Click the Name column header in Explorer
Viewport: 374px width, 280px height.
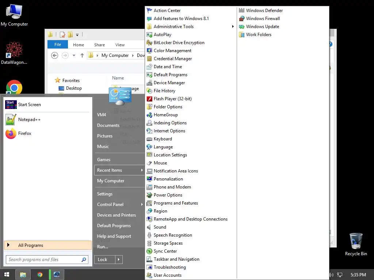tap(118, 78)
